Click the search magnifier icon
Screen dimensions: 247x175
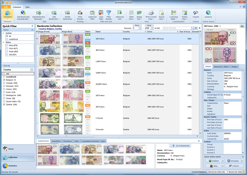pos(192,28)
